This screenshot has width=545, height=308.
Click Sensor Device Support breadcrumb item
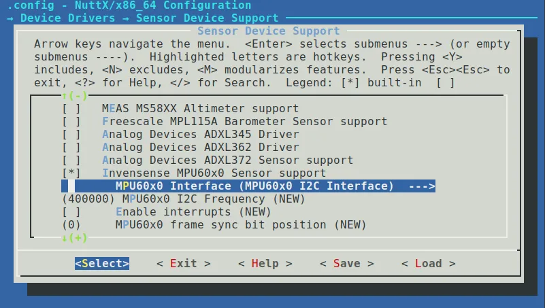click(x=208, y=18)
